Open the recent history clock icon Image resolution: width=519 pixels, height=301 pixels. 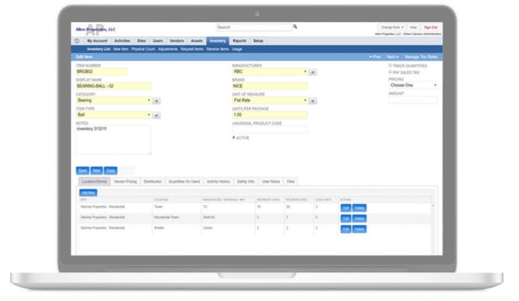[77, 41]
